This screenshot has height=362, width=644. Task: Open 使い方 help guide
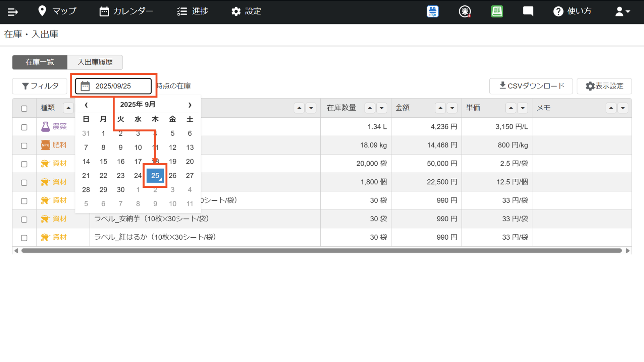(572, 11)
